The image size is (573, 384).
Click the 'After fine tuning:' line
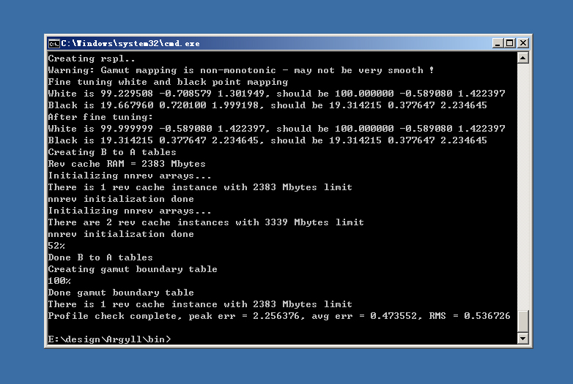(x=100, y=117)
